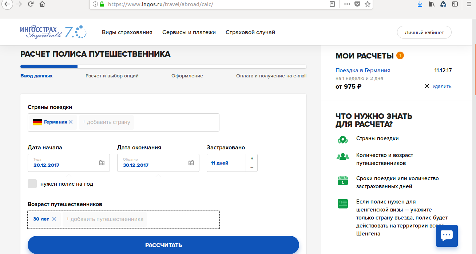
Task: Click the РАССЧИТАТЬ button
Action: pyautogui.click(x=163, y=245)
